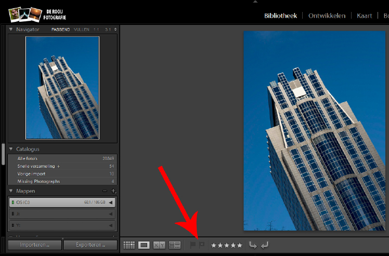Set the Navigator zoom to PASSEND
This screenshot has width=389, height=256.
coord(60,30)
